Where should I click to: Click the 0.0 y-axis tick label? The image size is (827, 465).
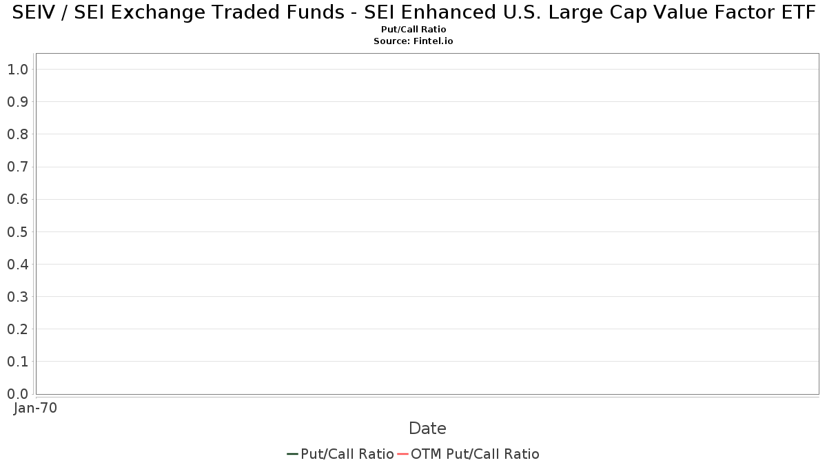pos(17,394)
